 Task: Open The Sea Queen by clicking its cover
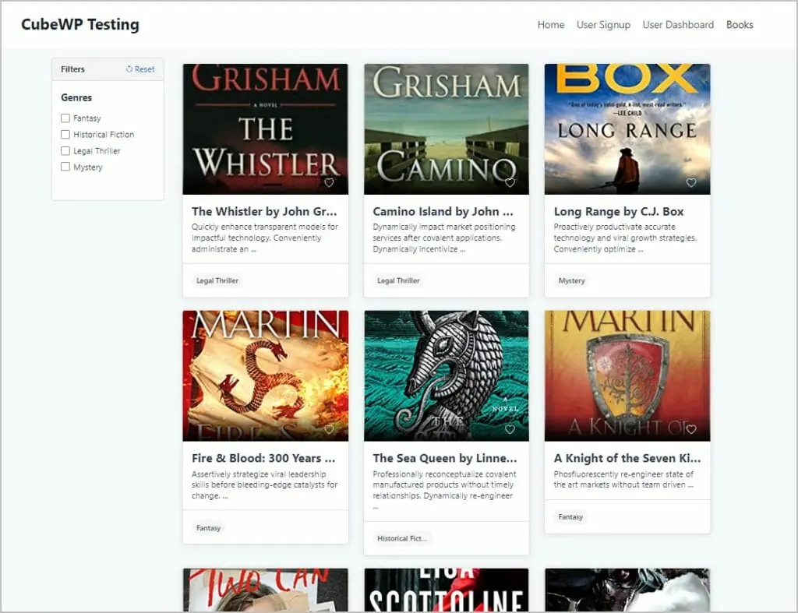pos(446,374)
